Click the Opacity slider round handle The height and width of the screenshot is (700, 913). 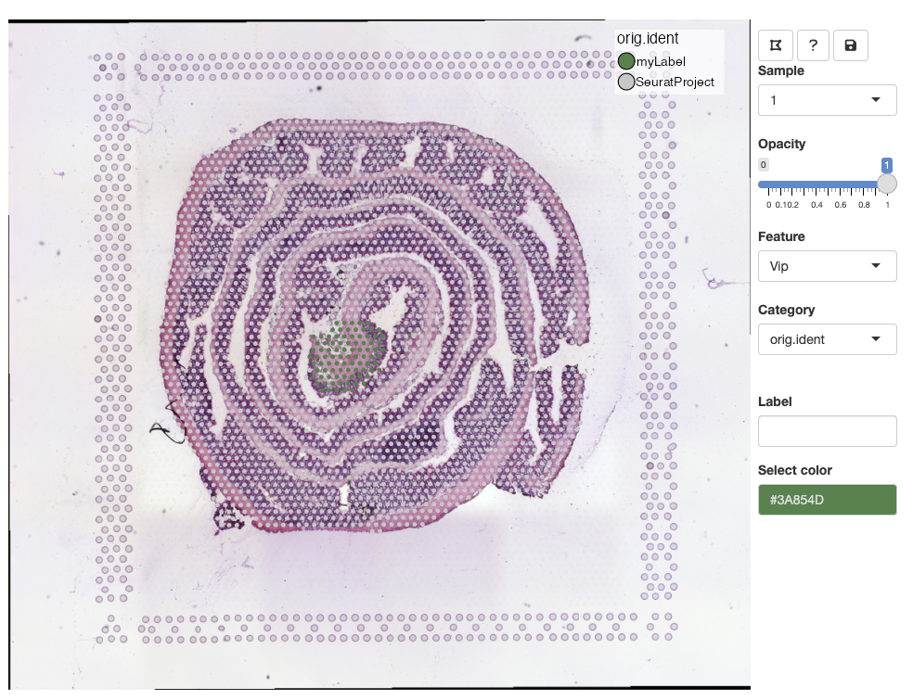pos(887,184)
